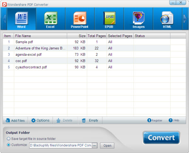Show more formats with the right arrow
The width and height of the screenshot is (189, 153).
[x=185, y=19]
